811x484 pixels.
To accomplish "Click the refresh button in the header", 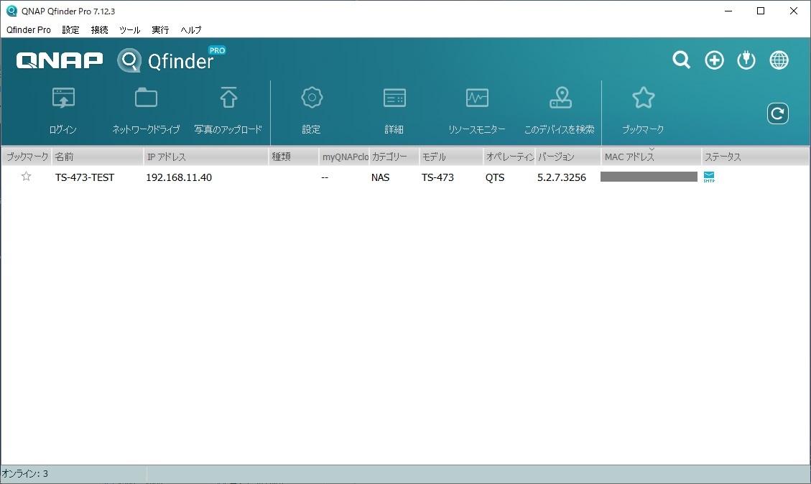I will pyautogui.click(x=777, y=113).
